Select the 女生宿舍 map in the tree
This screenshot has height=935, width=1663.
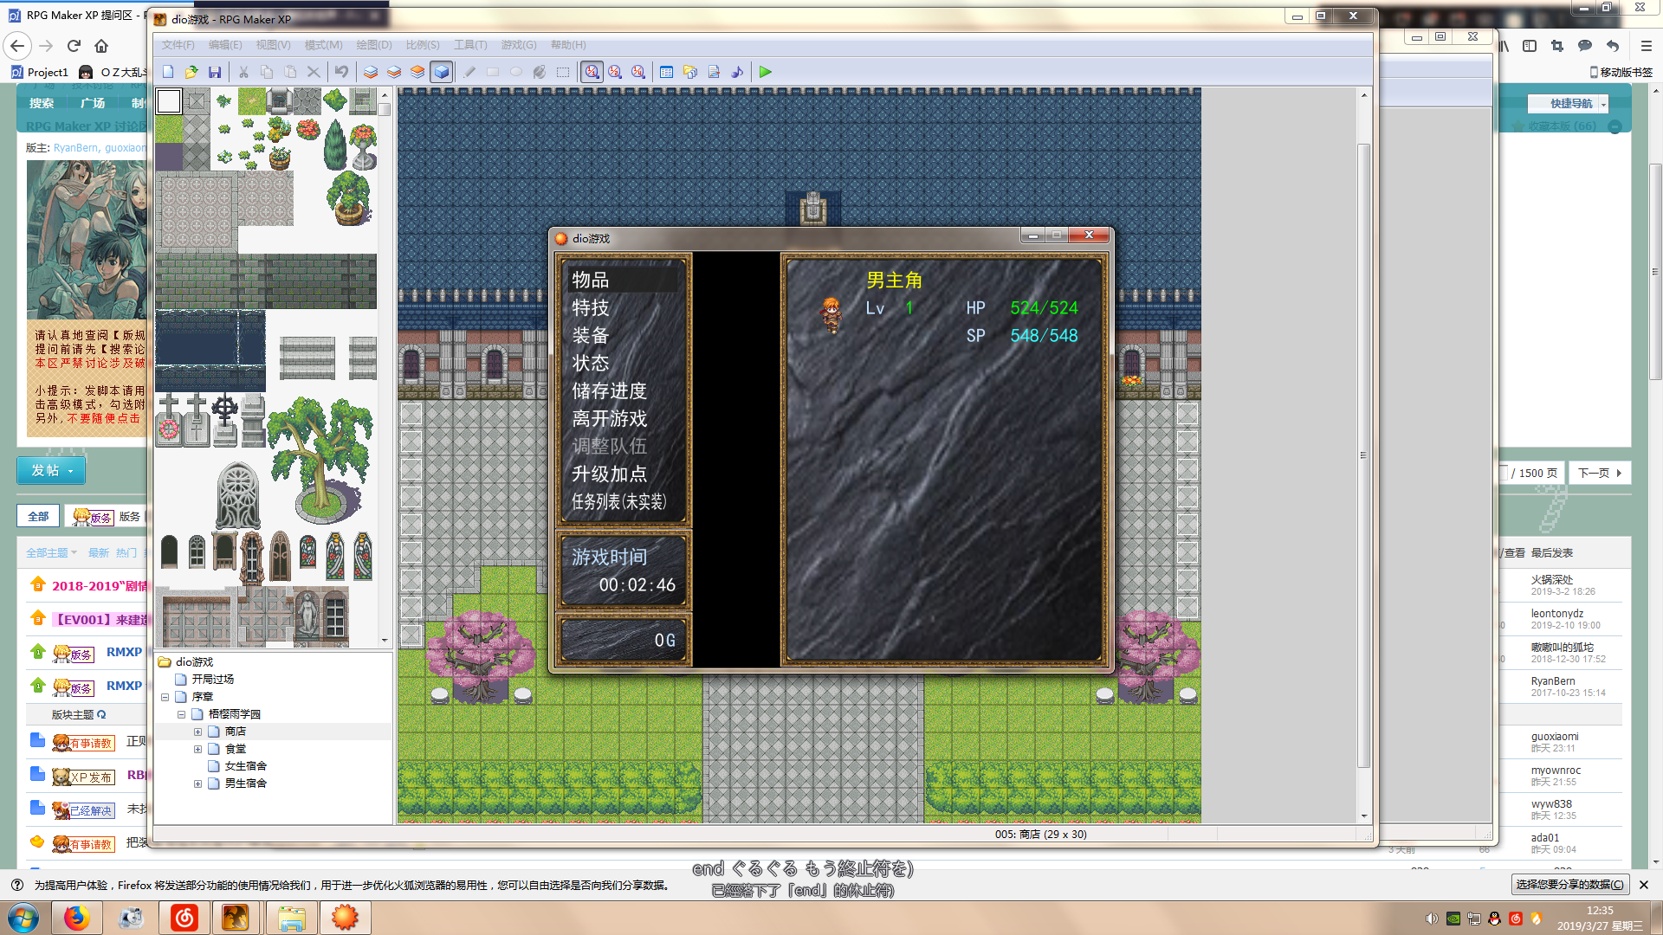tap(245, 766)
